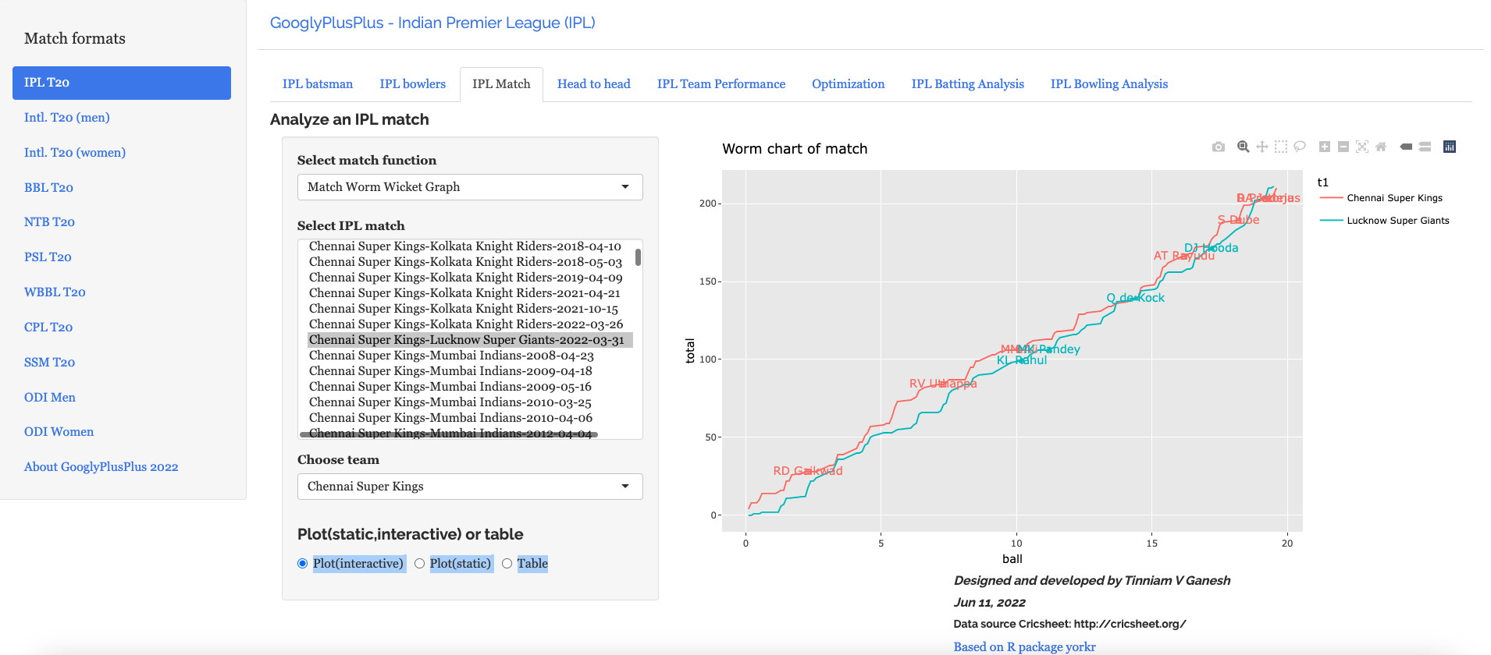Screen dimensions: 1491x655
Task: Follow the Based on R package yorkr link
Action: click(x=1024, y=646)
